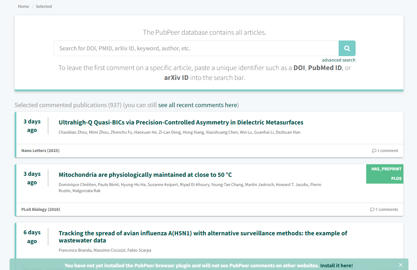Click the 6 days ago label
Image resolution: width=417 pixels, height=270 pixels.
pos(32,237)
